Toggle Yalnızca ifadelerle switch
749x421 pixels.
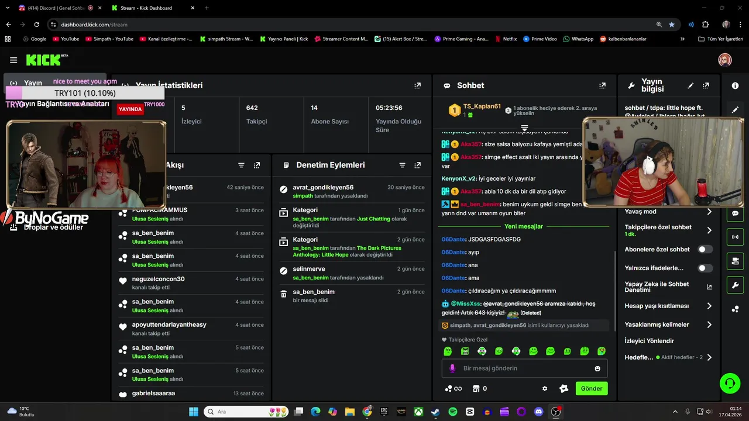(x=705, y=268)
